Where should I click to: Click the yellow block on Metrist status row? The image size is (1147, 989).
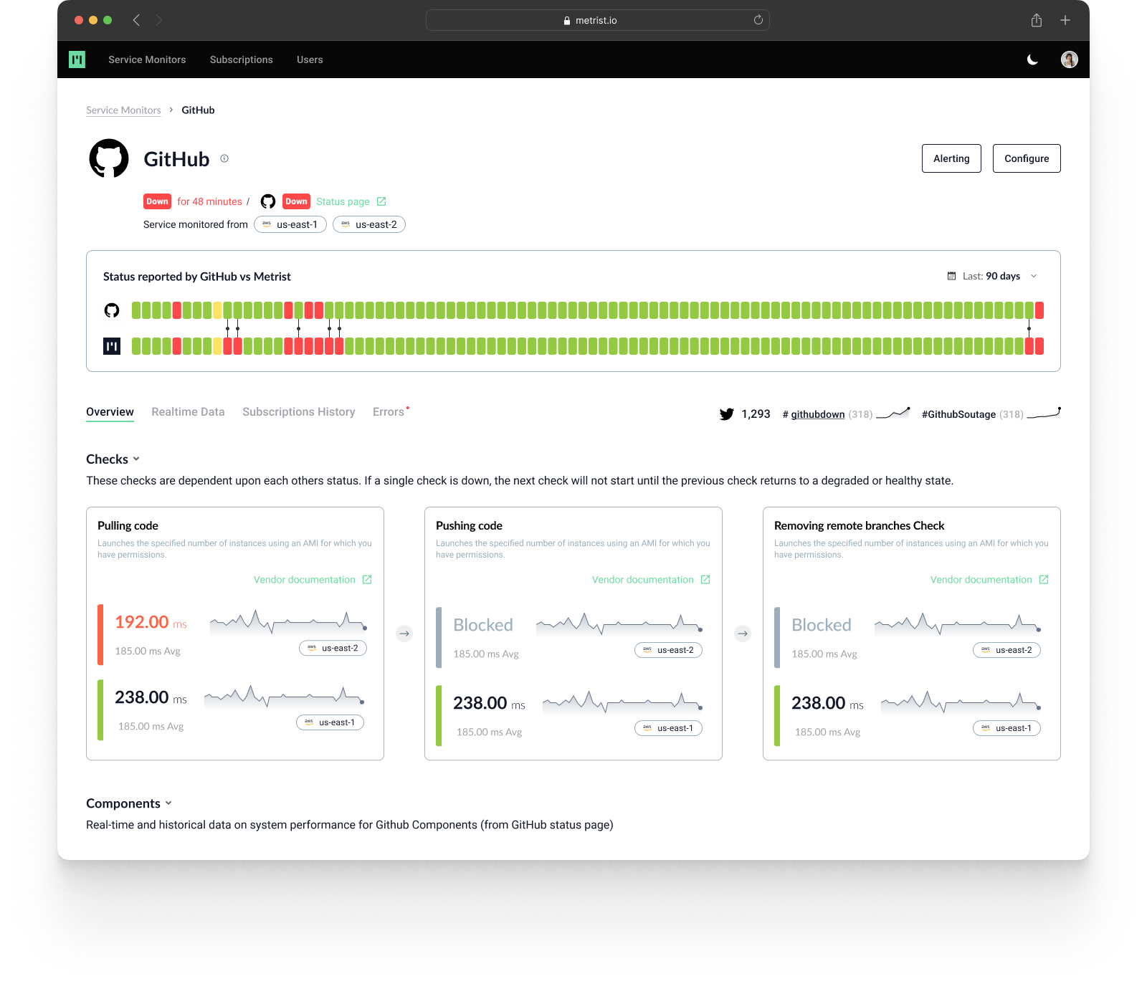pyautogui.click(x=217, y=346)
